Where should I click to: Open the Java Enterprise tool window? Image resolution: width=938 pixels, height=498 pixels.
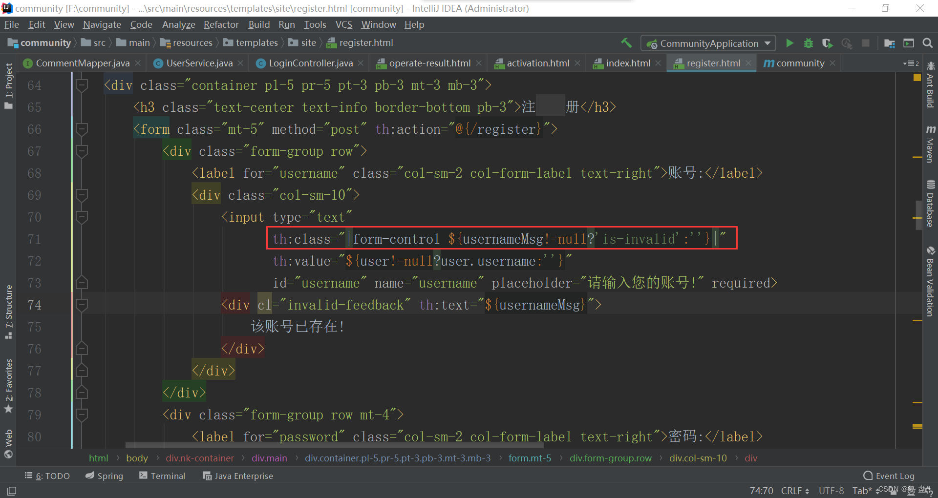(x=238, y=476)
